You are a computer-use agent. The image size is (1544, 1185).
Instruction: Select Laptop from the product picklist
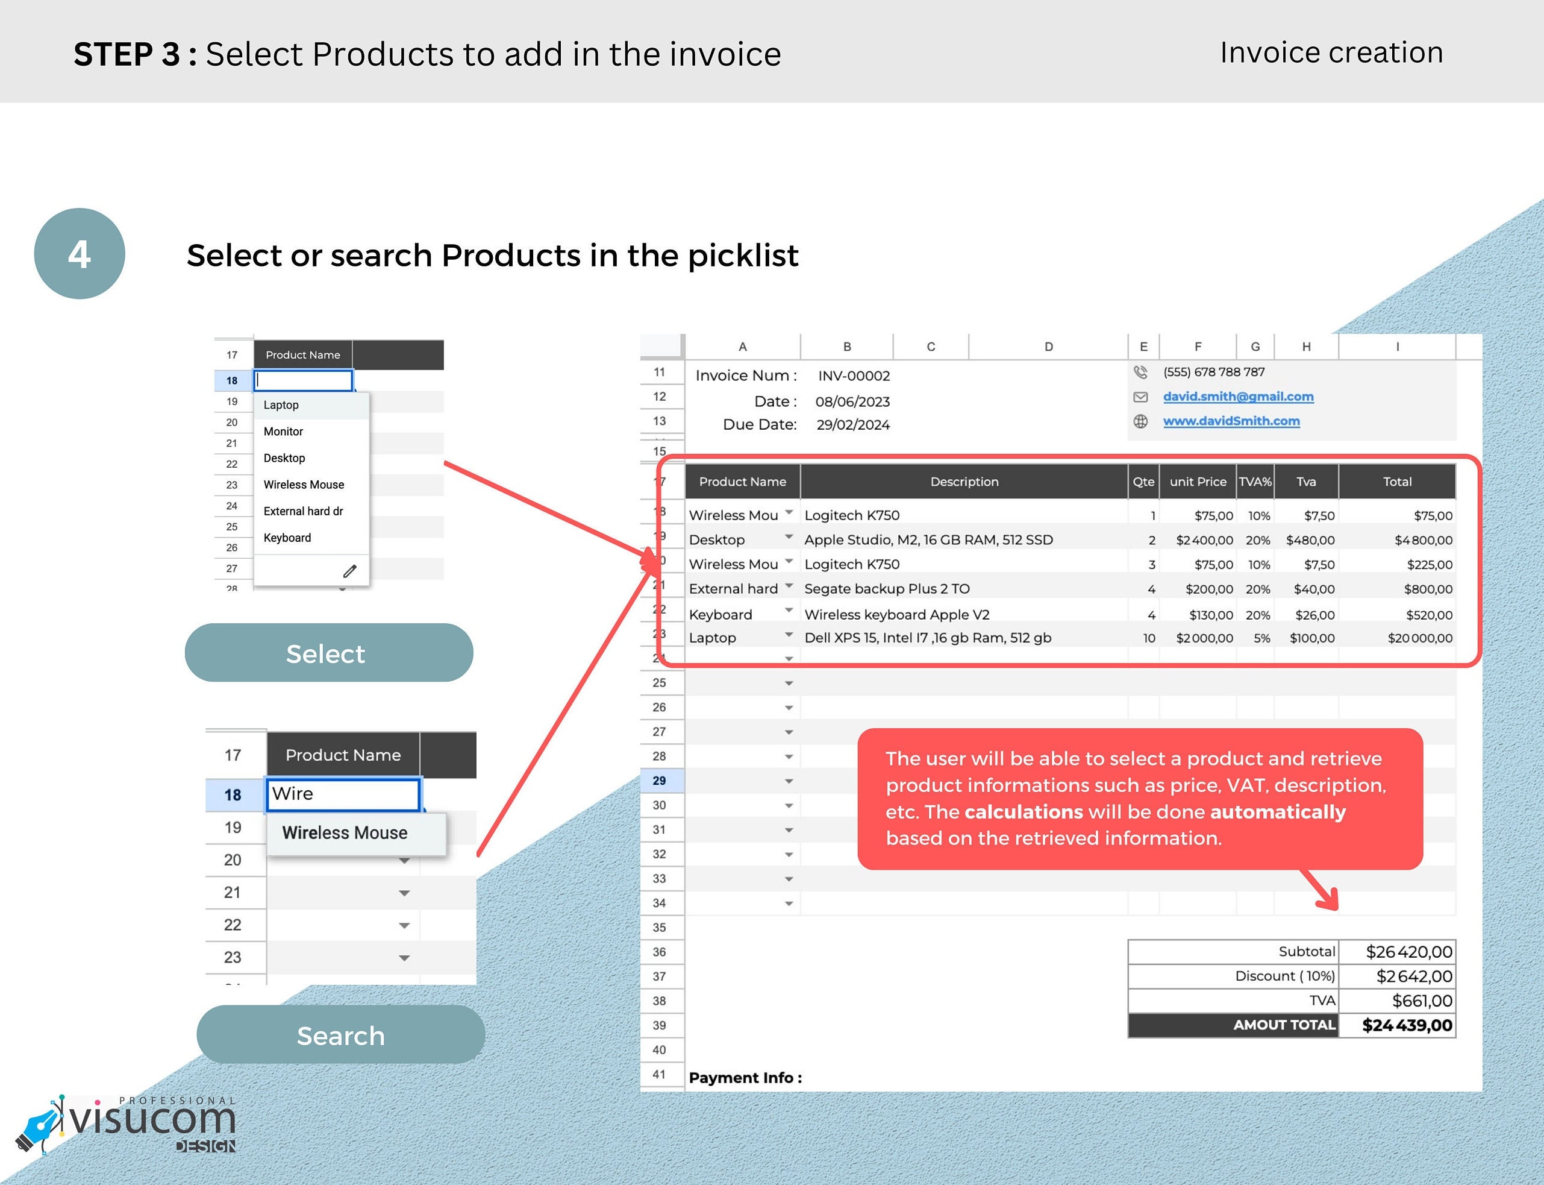(x=281, y=404)
